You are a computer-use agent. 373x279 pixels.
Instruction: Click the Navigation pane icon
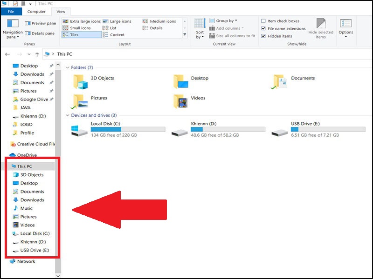pyautogui.click(x=12, y=24)
